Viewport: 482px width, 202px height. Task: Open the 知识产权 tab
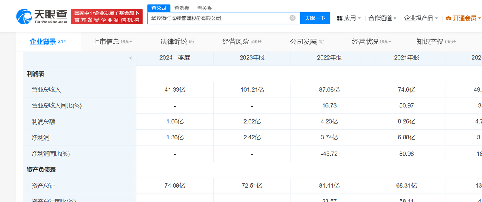436,42
